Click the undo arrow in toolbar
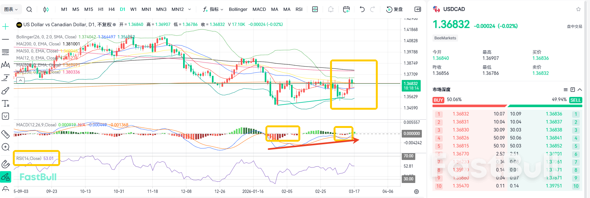 point(362,9)
